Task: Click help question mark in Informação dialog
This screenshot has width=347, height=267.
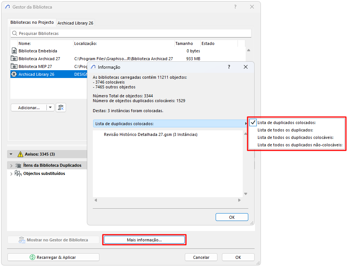Action: (x=229, y=67)
